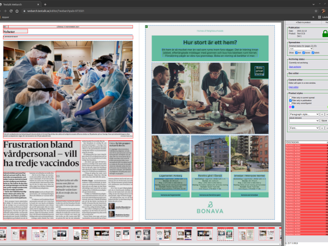Click Back to product
The width and height of the screenshot is (328, 246).
click(303, 22)
